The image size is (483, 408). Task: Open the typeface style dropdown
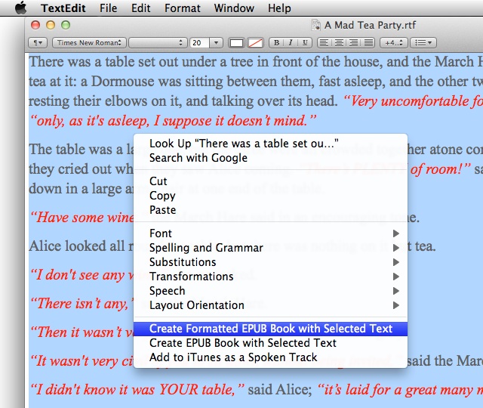(x=158, y=42)
